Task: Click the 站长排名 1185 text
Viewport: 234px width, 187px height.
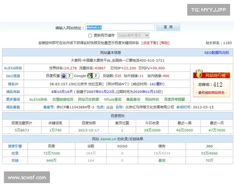Action: coord(219,43)
